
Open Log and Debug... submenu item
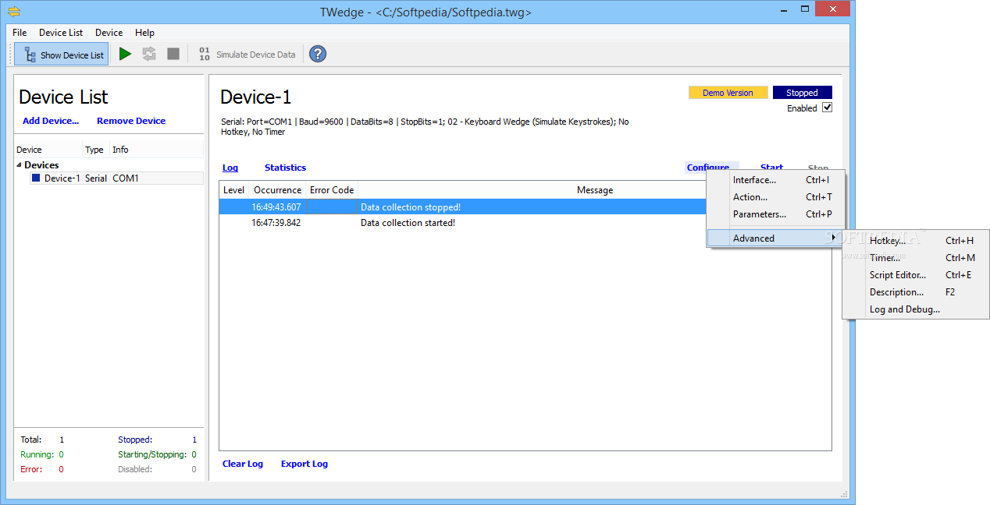[x=915, y=309]
